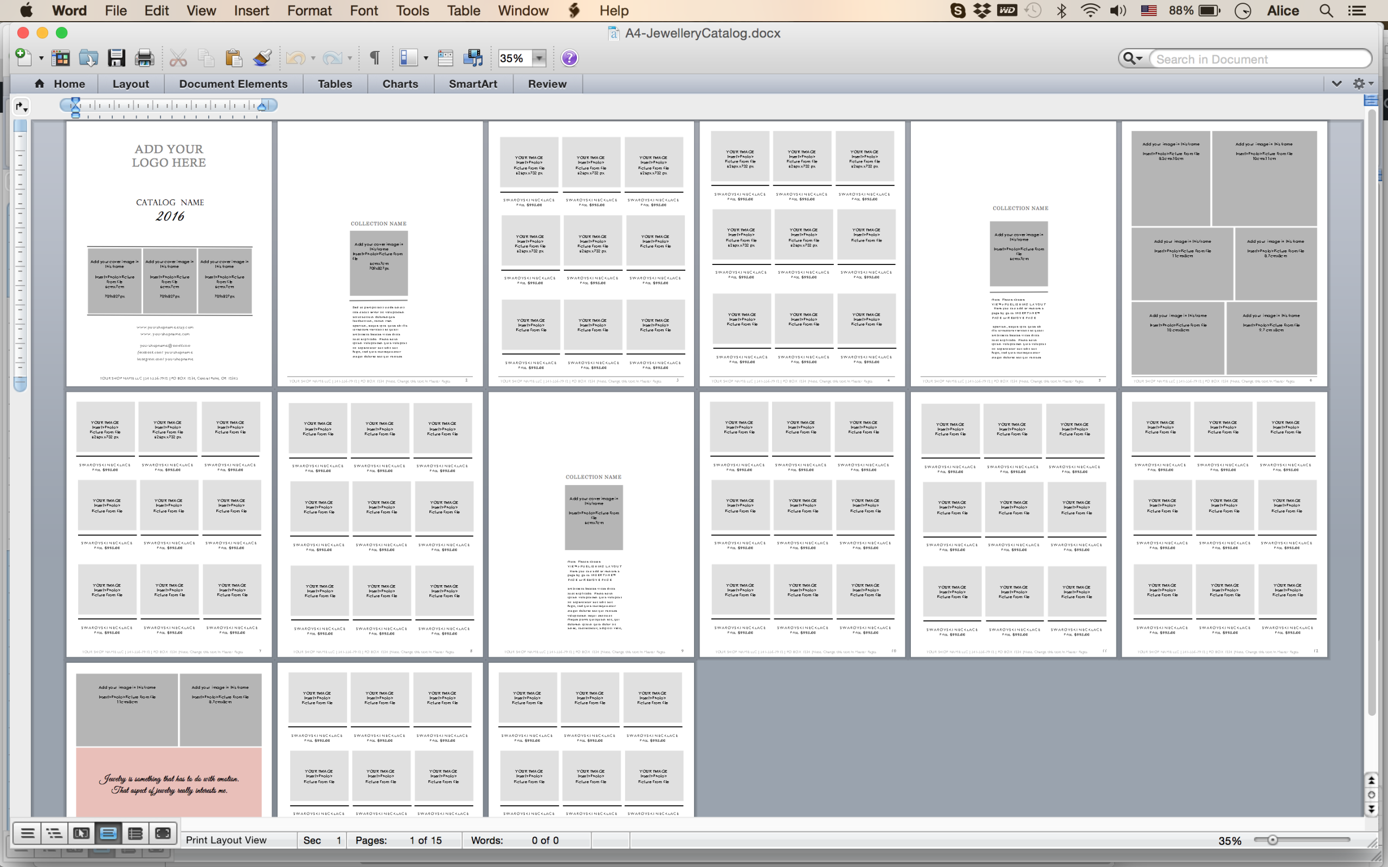
Task: Switch to Outline view button
Action: tap(54, 833)
